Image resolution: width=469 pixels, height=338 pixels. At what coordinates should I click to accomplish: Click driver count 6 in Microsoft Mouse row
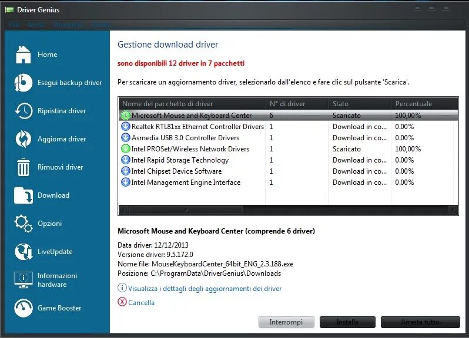click(271, 115)
